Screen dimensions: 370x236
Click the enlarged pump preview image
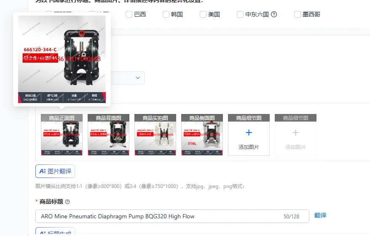tap(62, 59)
